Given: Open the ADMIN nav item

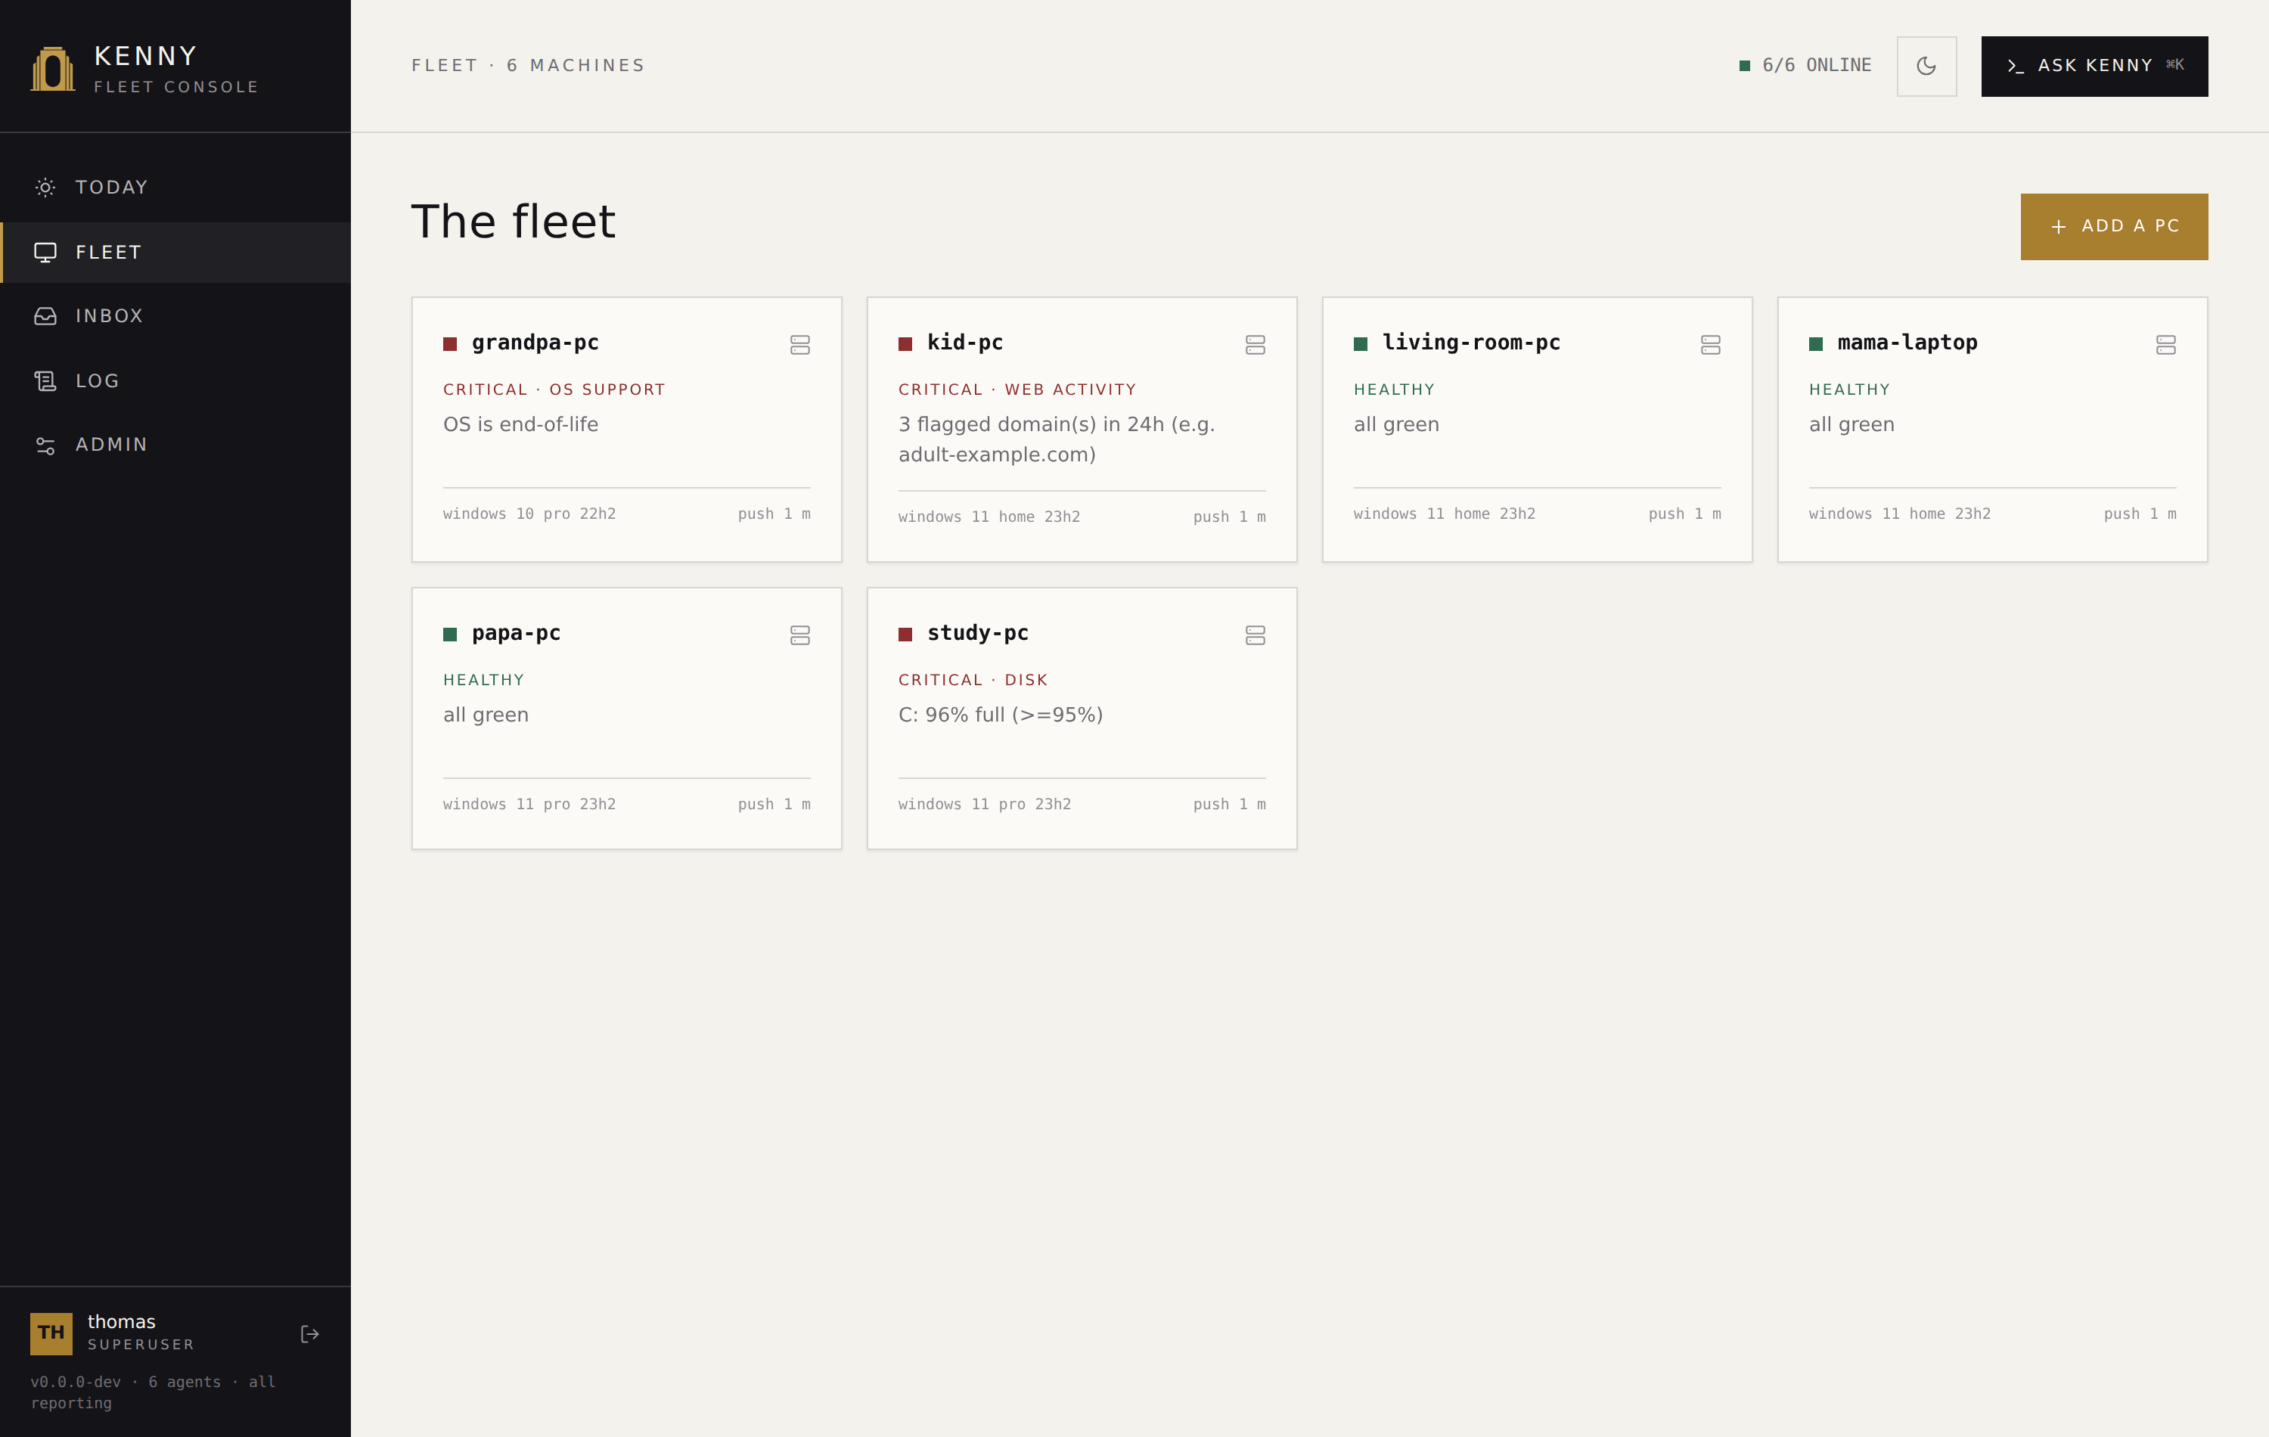Looking at the screenshot, I should pyautogui.click(x=175, y=445).
